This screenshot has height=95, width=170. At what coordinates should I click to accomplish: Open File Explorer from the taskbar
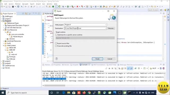pos(69,93)
